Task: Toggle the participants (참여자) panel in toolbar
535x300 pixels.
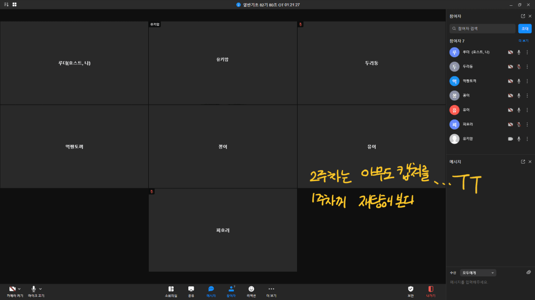Action: coord(231,289)
